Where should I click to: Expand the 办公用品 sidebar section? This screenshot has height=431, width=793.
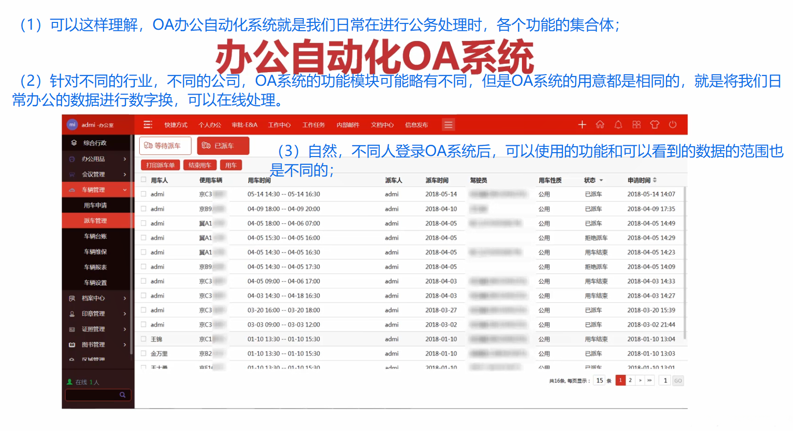click(x=125, y=159)
